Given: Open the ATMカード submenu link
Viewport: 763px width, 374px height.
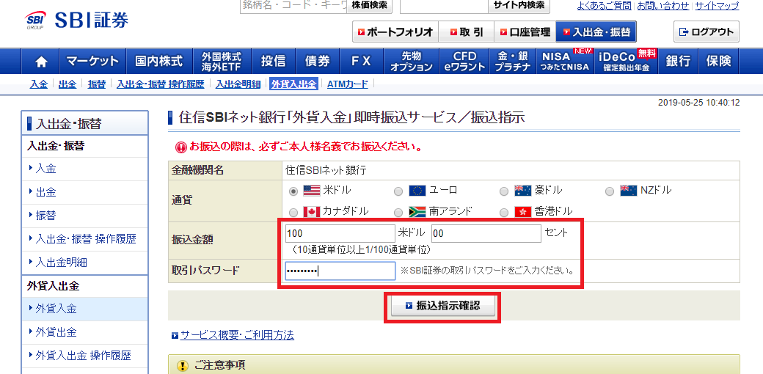Looking at the screenshot, I should click(x=348, y=84).
